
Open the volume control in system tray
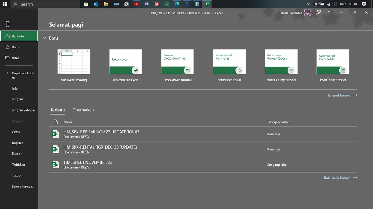[x=335, y=4]
